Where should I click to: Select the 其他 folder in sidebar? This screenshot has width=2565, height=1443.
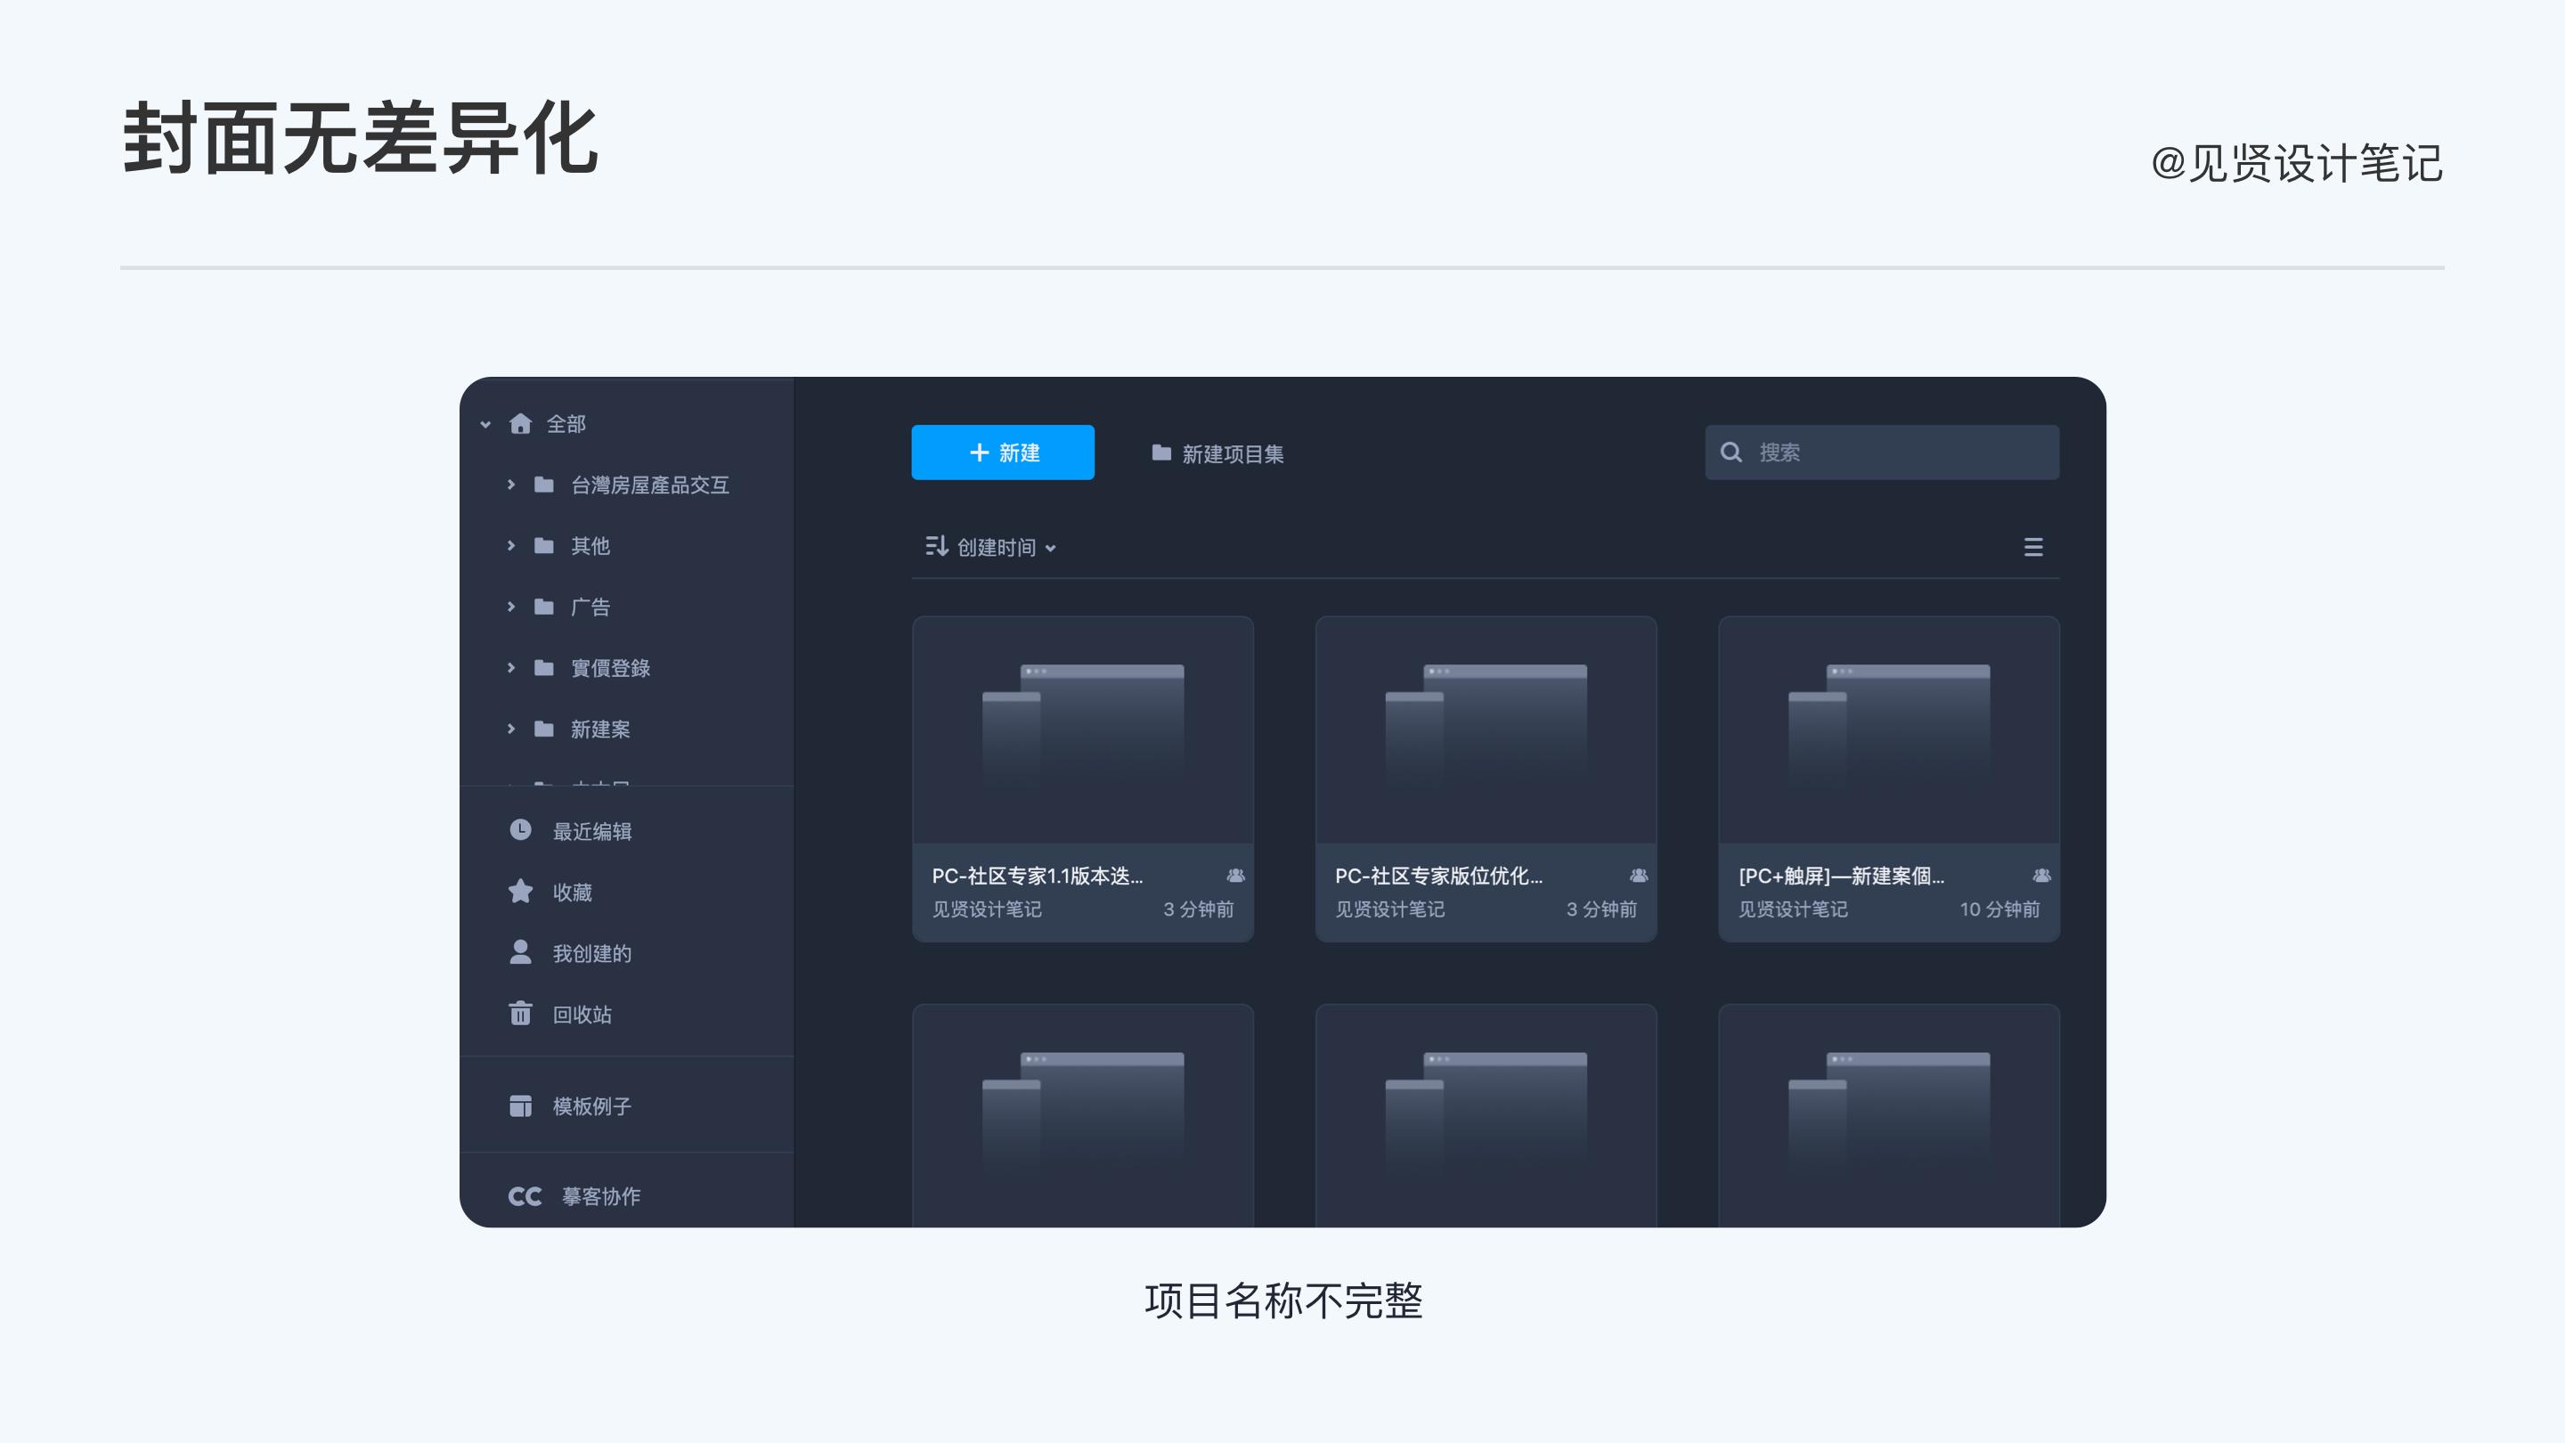[x=590, y=546]
